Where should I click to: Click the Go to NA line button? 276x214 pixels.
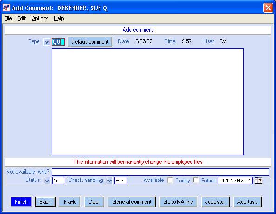[178, 202]
